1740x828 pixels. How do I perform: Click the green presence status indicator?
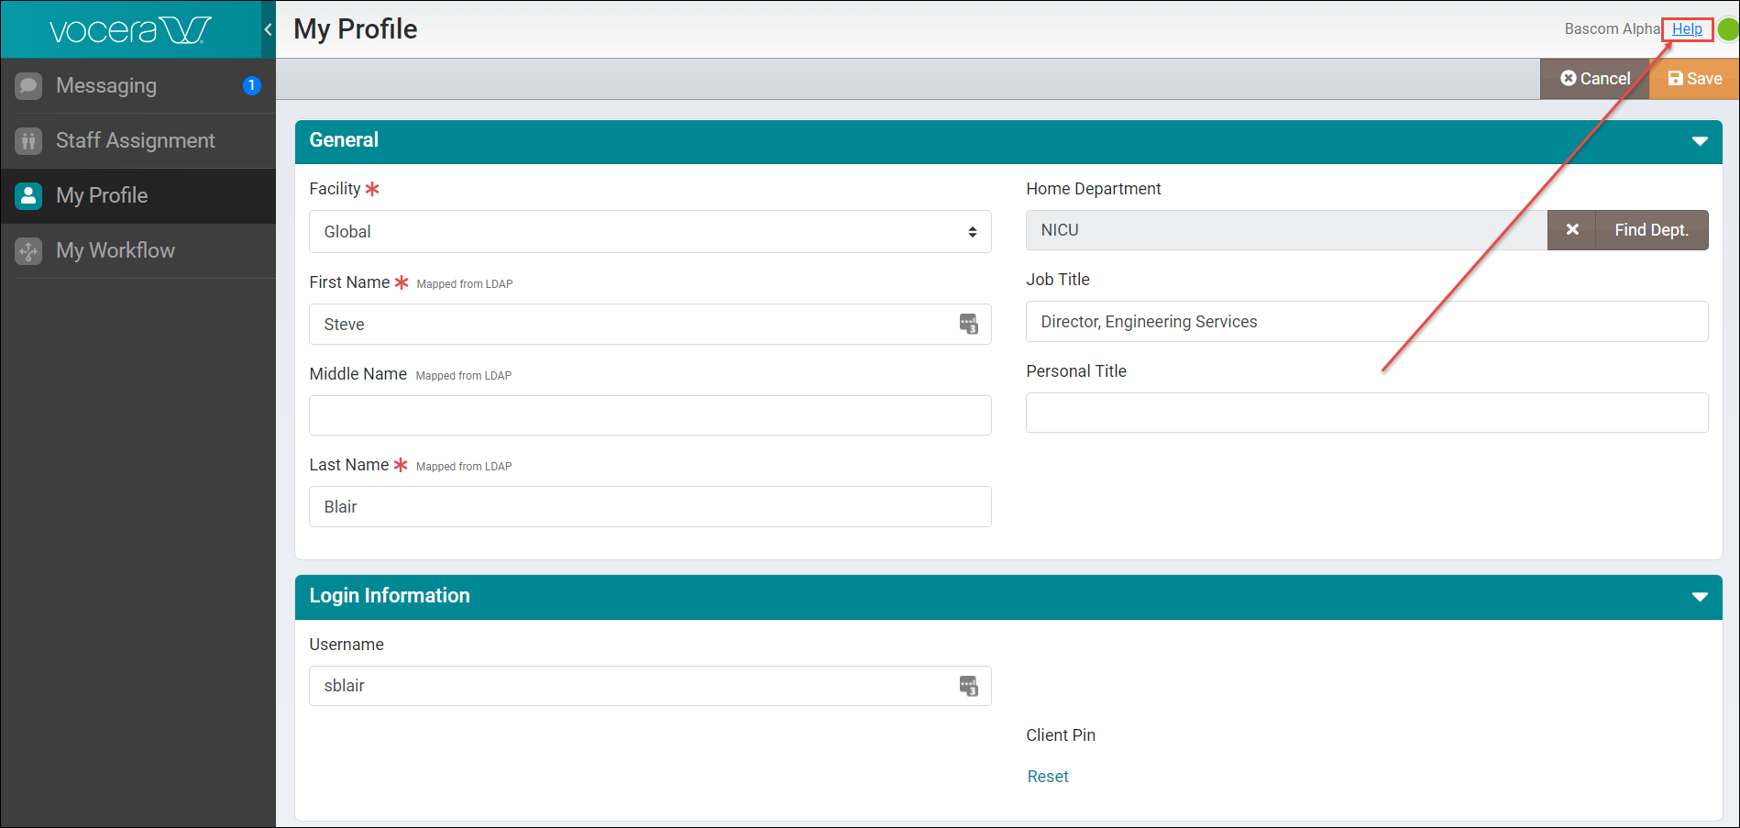coord(1728,29)
